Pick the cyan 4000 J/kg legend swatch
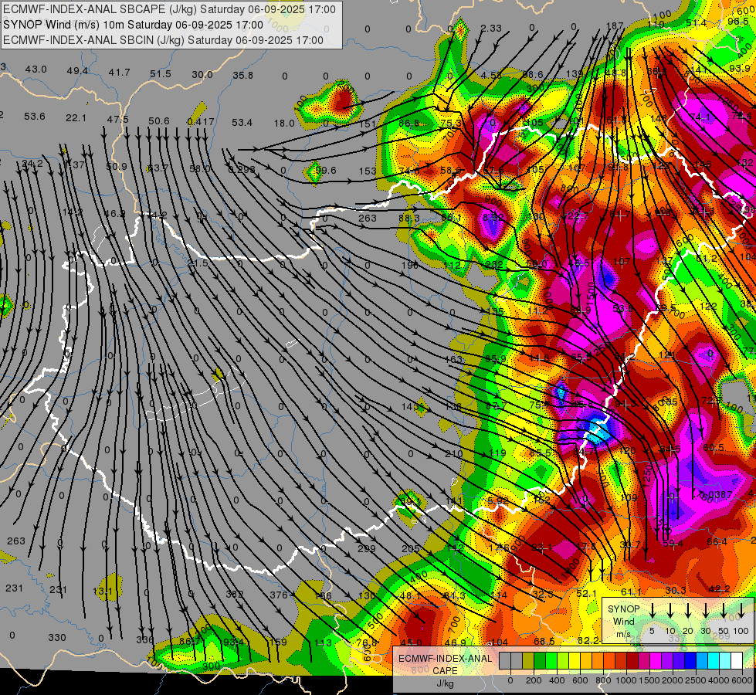Image resolution: width=756 pixels, height=695 pixels. coord(714,660)
